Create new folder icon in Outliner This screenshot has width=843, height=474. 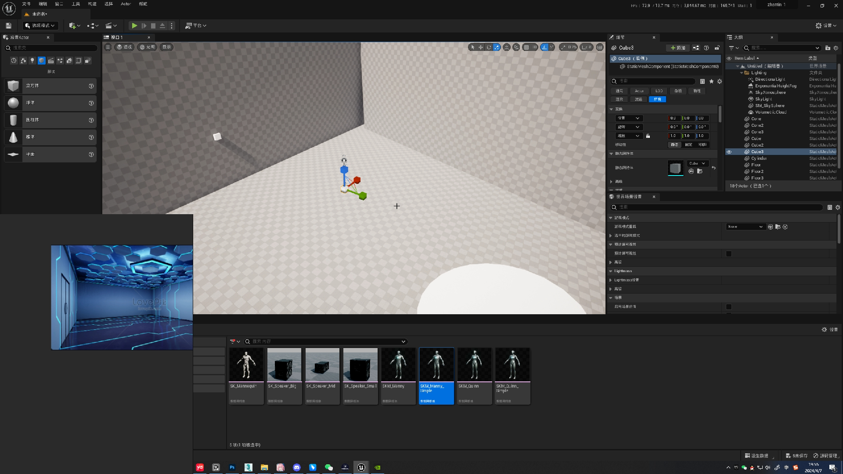click(828, 48)
